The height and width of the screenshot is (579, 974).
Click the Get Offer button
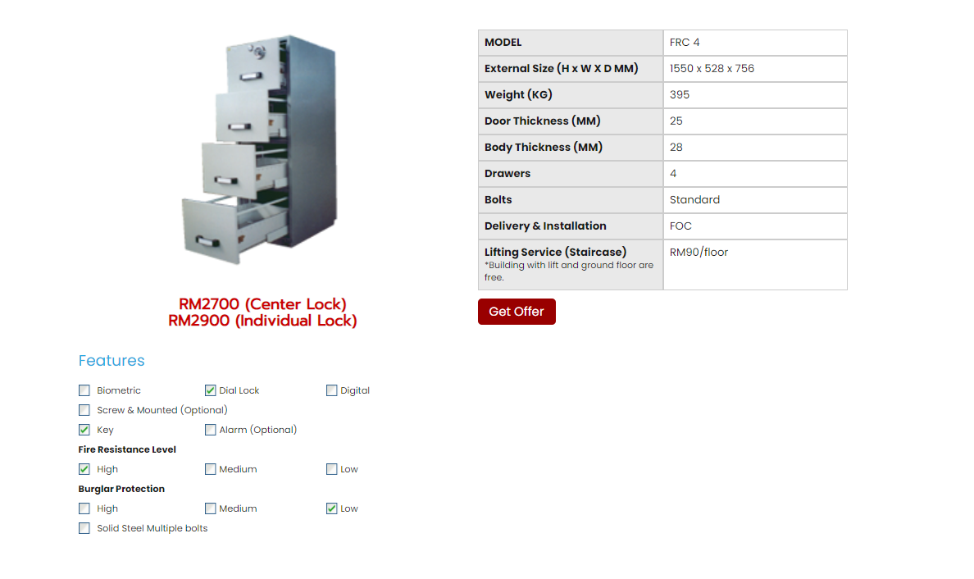coord(517,312)
